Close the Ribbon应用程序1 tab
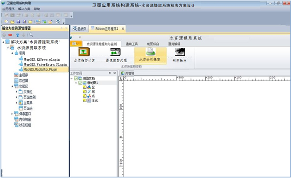 (x=123, y=29)
